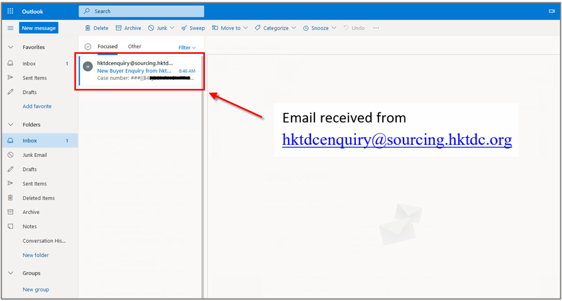Open the app launcher grid icon
The height and width of the screenshot is (301, 562).
click(11, 11)
